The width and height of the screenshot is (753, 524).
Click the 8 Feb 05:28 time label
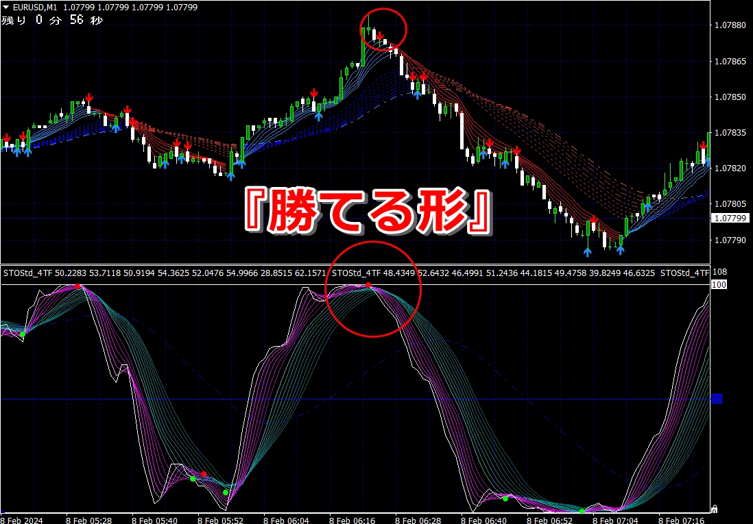tap(90, 520)
